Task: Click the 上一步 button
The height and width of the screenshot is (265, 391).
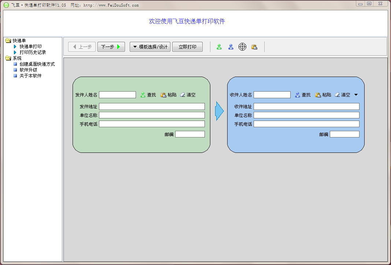Action: (x=82, y=47)
